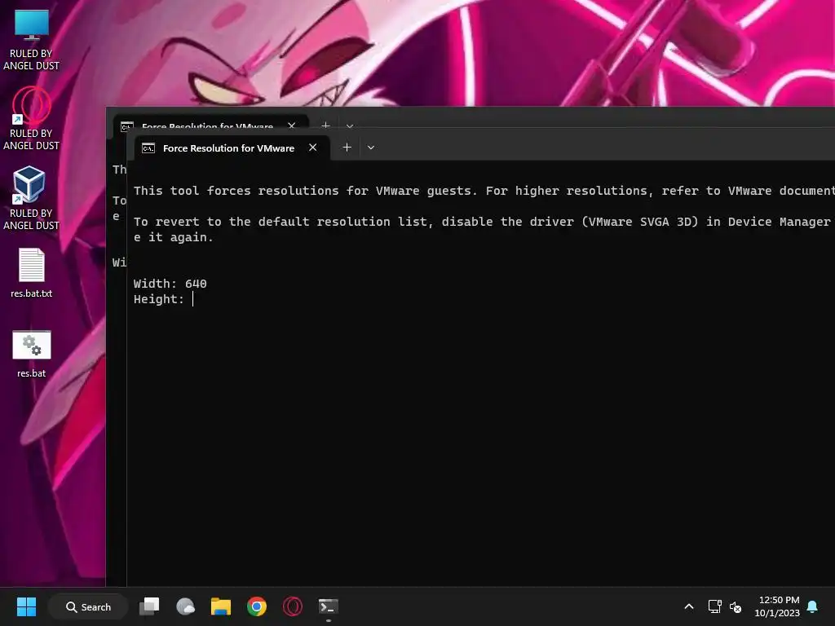The image size is (835, 626).
Task: Close the back terminal window's tab
Action: click(292, 126)
